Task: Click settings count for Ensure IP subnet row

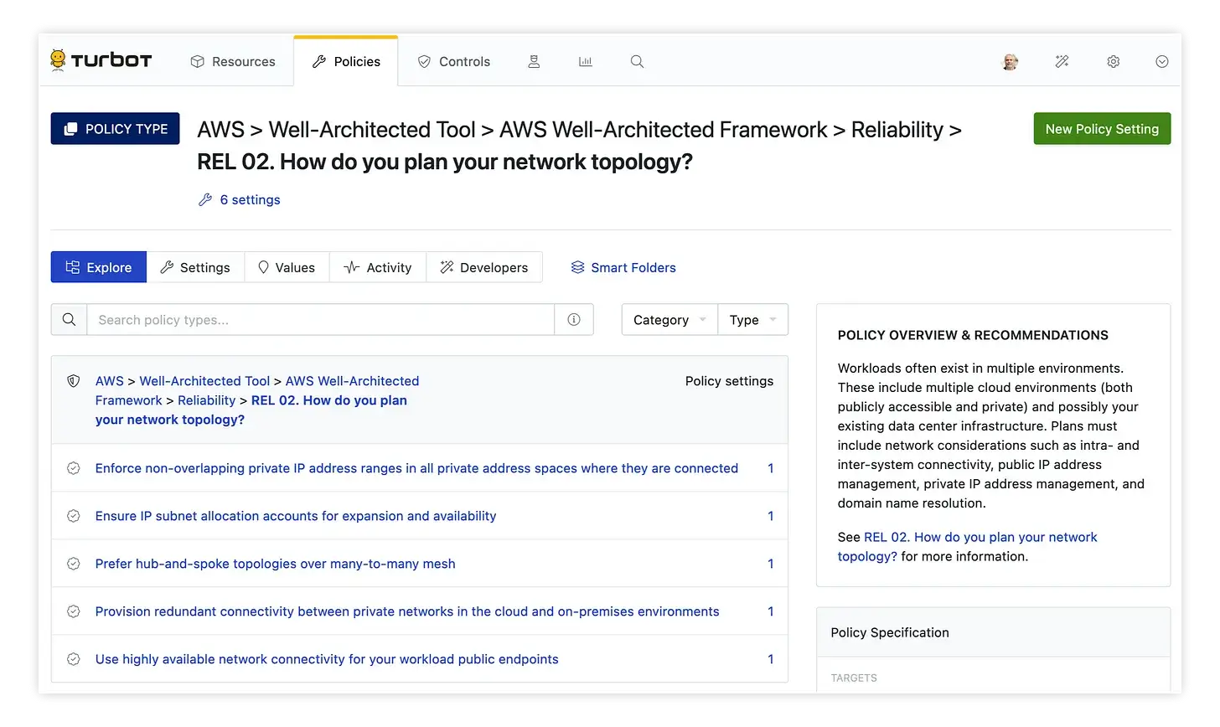Action: tap(771, 516)
